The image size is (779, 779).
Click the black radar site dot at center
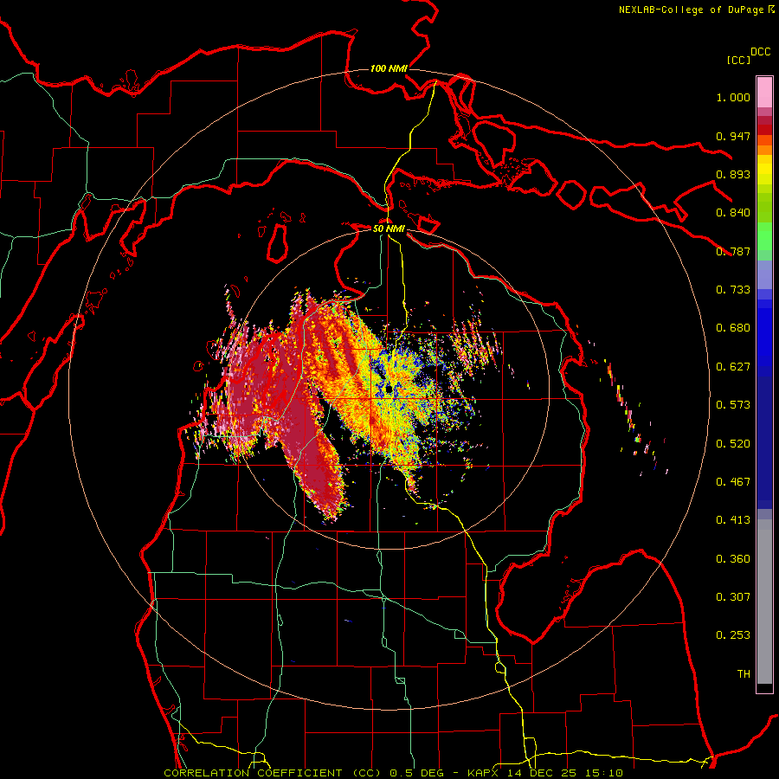pyautogui.click(x=389, y=389)
